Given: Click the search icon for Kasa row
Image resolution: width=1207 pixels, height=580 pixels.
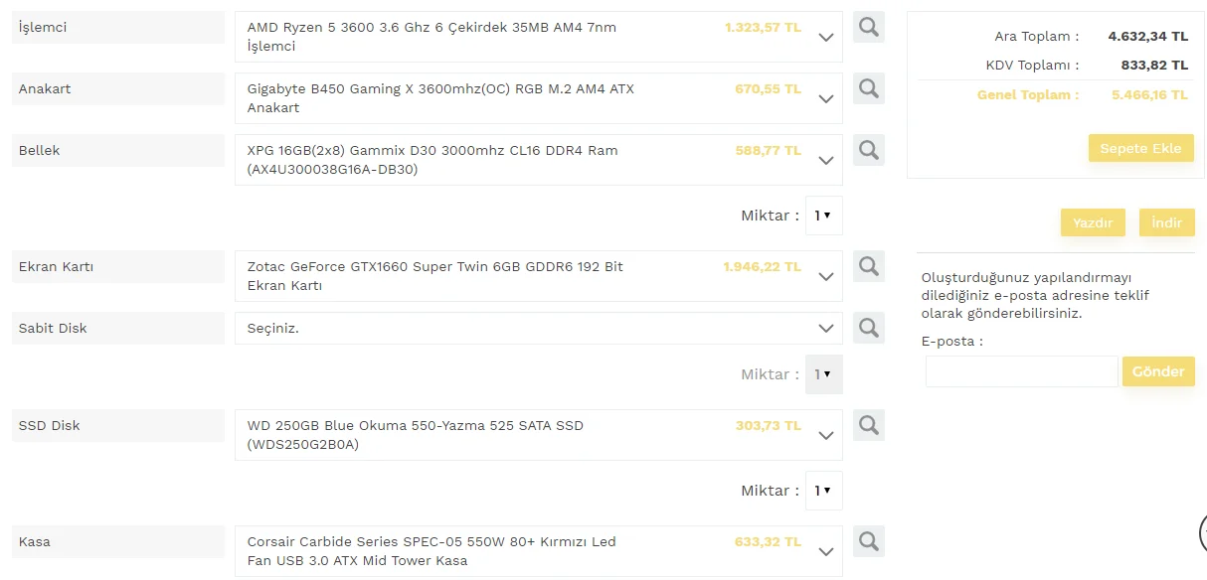Looking at the screenshot, I should (869, 542).
